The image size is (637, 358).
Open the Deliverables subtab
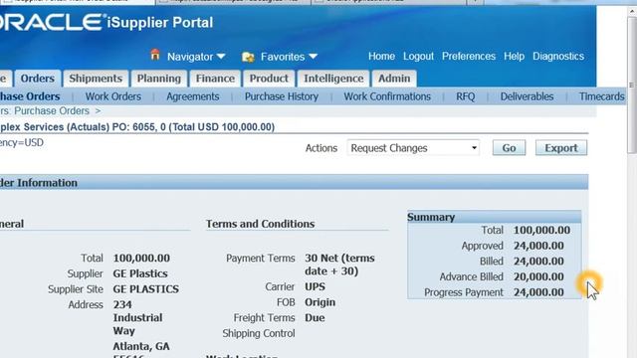click(x=527, y=96)
